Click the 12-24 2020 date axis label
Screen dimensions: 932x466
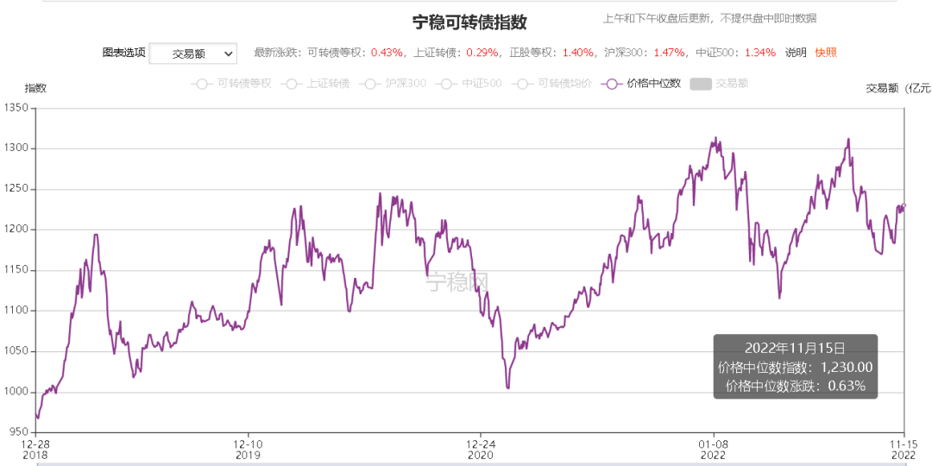(x=481, y=449)
